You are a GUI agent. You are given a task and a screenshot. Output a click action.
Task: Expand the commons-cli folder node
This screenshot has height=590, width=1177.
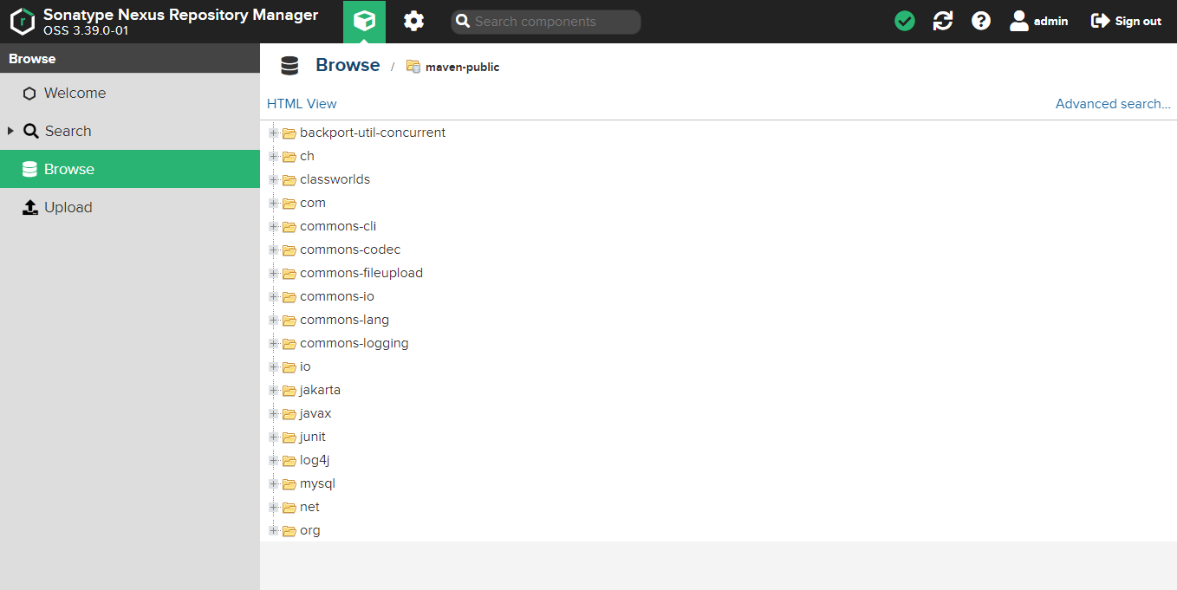[x=274, y=226]
